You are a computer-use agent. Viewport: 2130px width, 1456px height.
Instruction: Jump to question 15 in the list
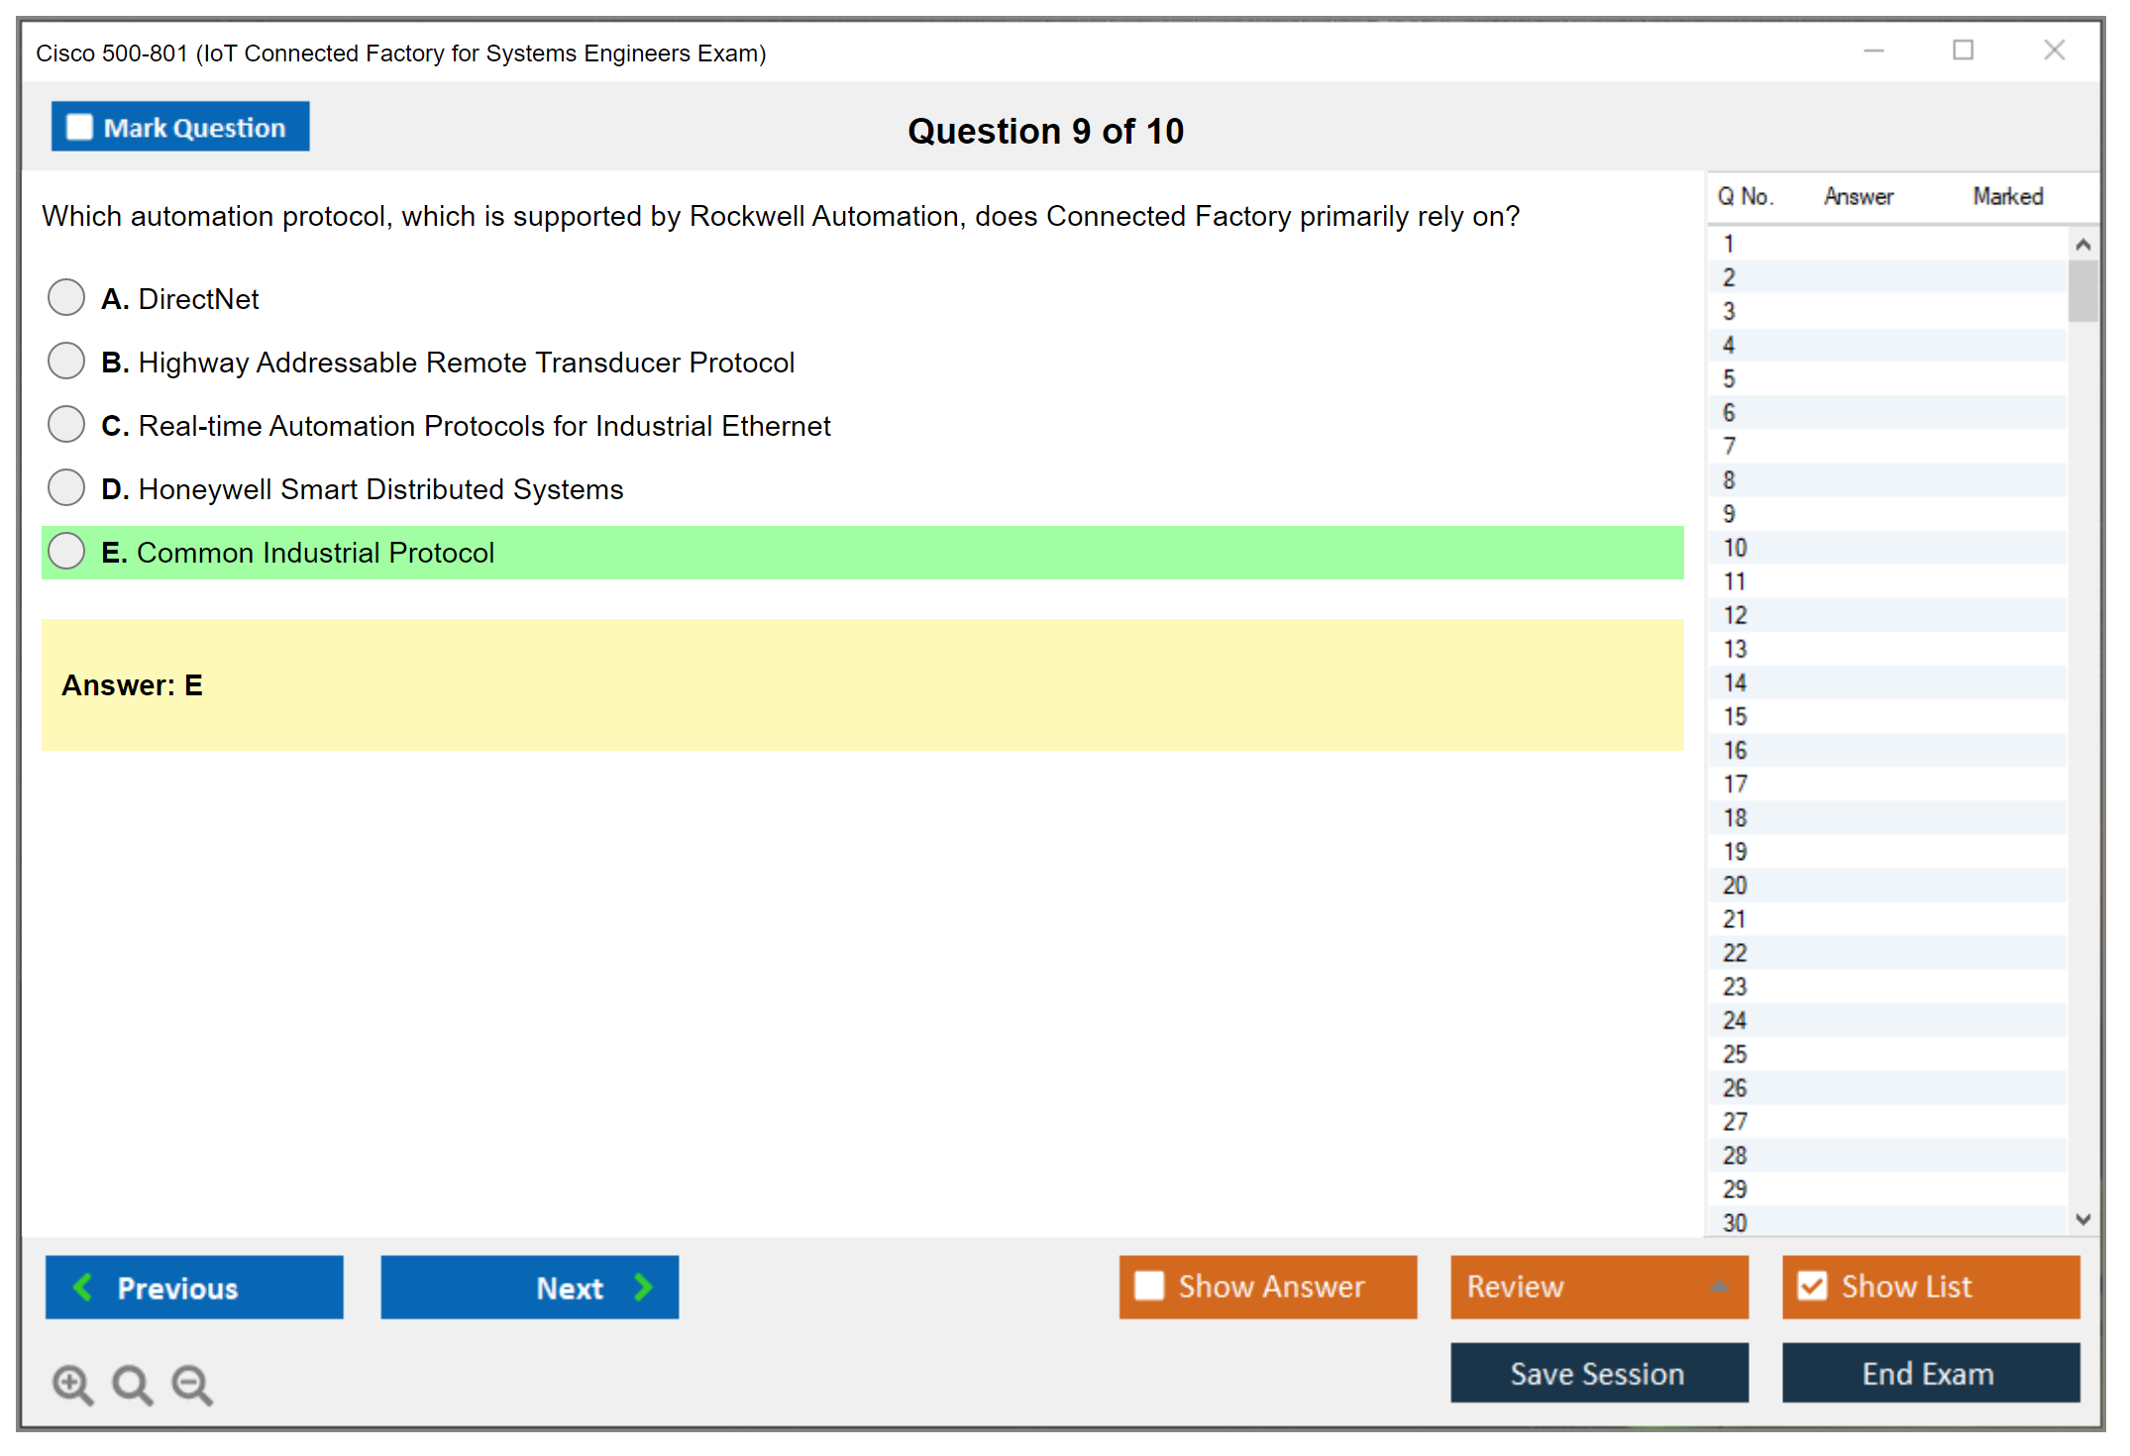[x=1735, y=716]
